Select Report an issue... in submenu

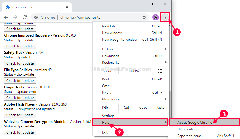(204, 136)
